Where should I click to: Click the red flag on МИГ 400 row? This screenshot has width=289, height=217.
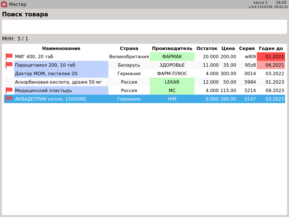9,57
